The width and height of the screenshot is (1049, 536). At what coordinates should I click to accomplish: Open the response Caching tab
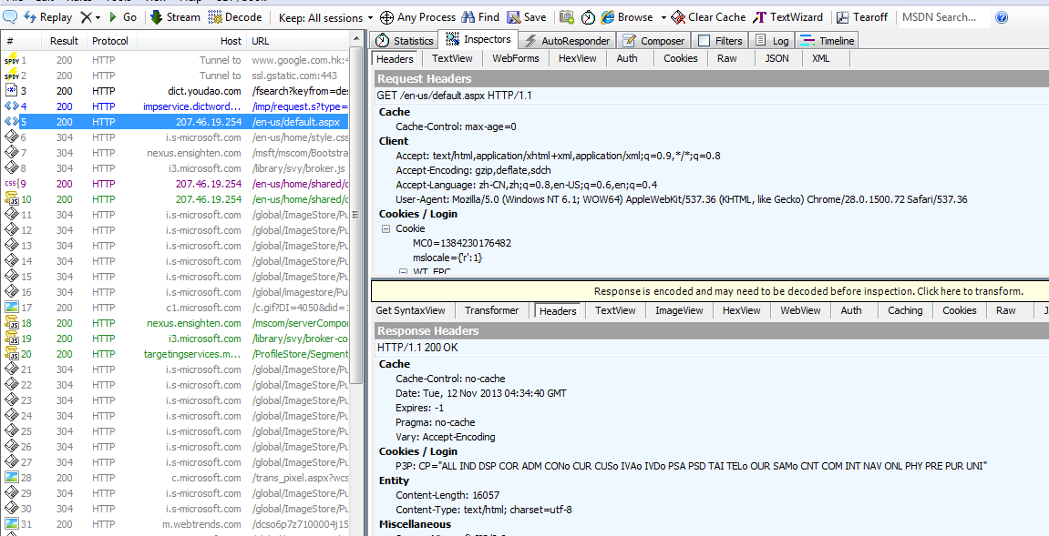point(904,310)
